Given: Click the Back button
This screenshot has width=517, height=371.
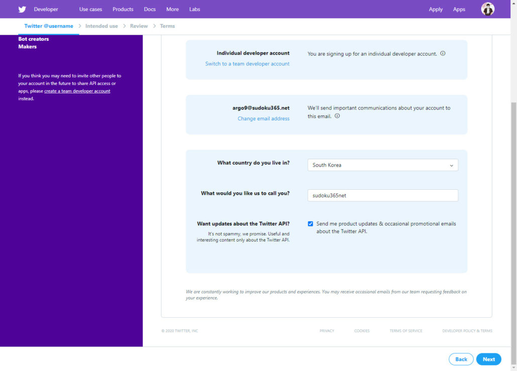Looking at the screenshot, I should click(461, 359).
